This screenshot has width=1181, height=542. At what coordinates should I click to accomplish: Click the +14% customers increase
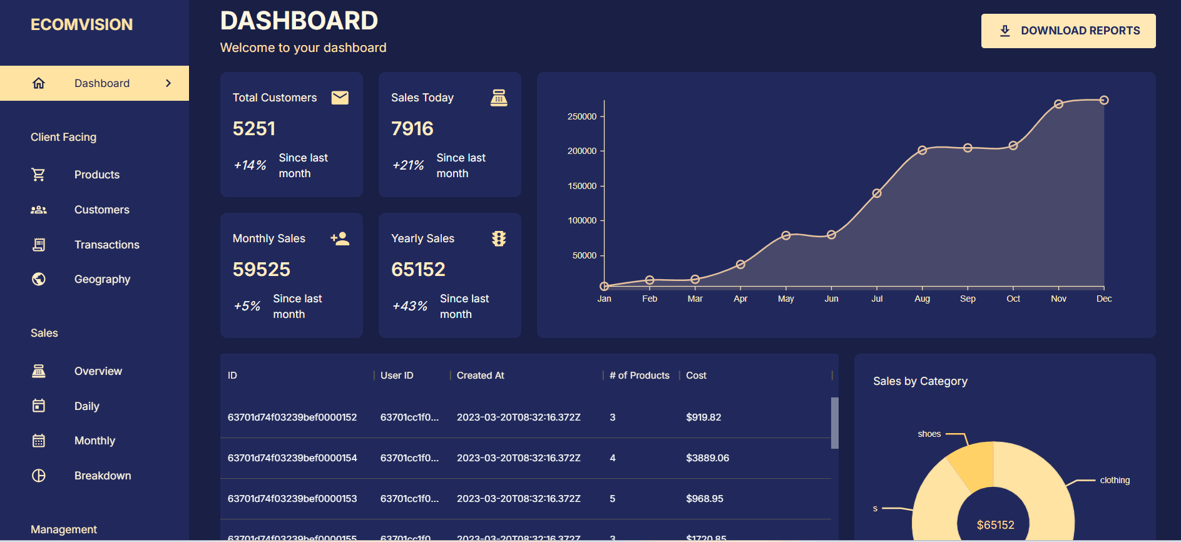(250, 165)
